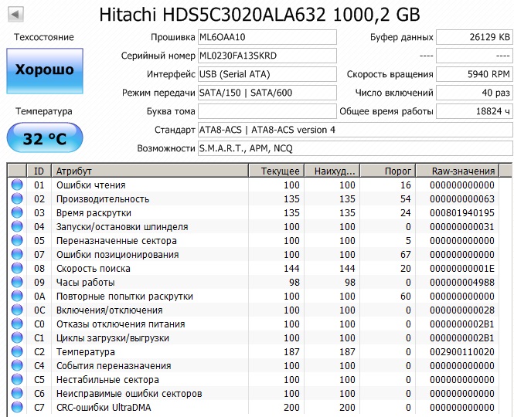Click the empty field below Буфер данных
514x417 pixels.
coord(475,56)
